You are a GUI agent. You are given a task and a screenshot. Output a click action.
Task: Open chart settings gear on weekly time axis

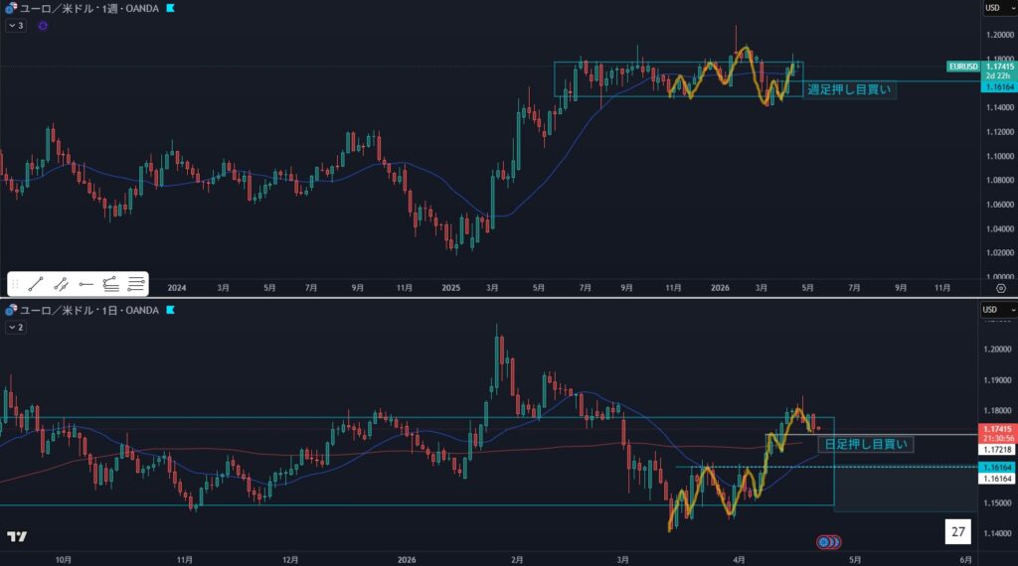(x=1000, y=287)
